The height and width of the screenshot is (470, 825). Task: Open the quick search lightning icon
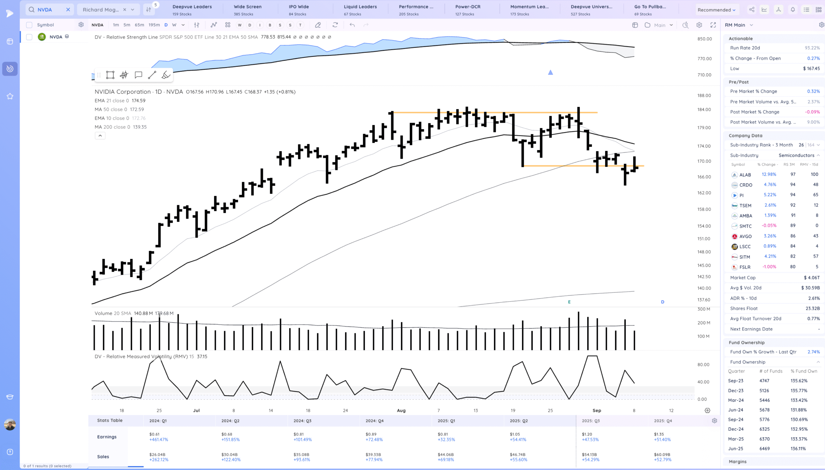tap(685, 25)
